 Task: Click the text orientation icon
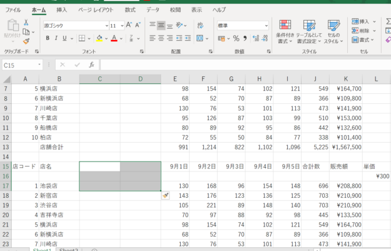tap(180, 25)
